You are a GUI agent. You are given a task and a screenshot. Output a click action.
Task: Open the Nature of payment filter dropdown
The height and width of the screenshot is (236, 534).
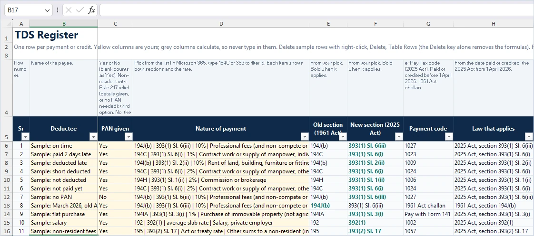pyautogui.click(x=305, y=136)
